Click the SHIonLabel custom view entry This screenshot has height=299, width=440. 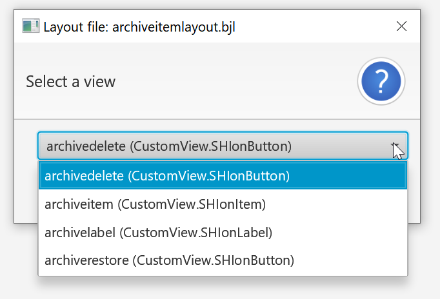click(x=158, y=233)
